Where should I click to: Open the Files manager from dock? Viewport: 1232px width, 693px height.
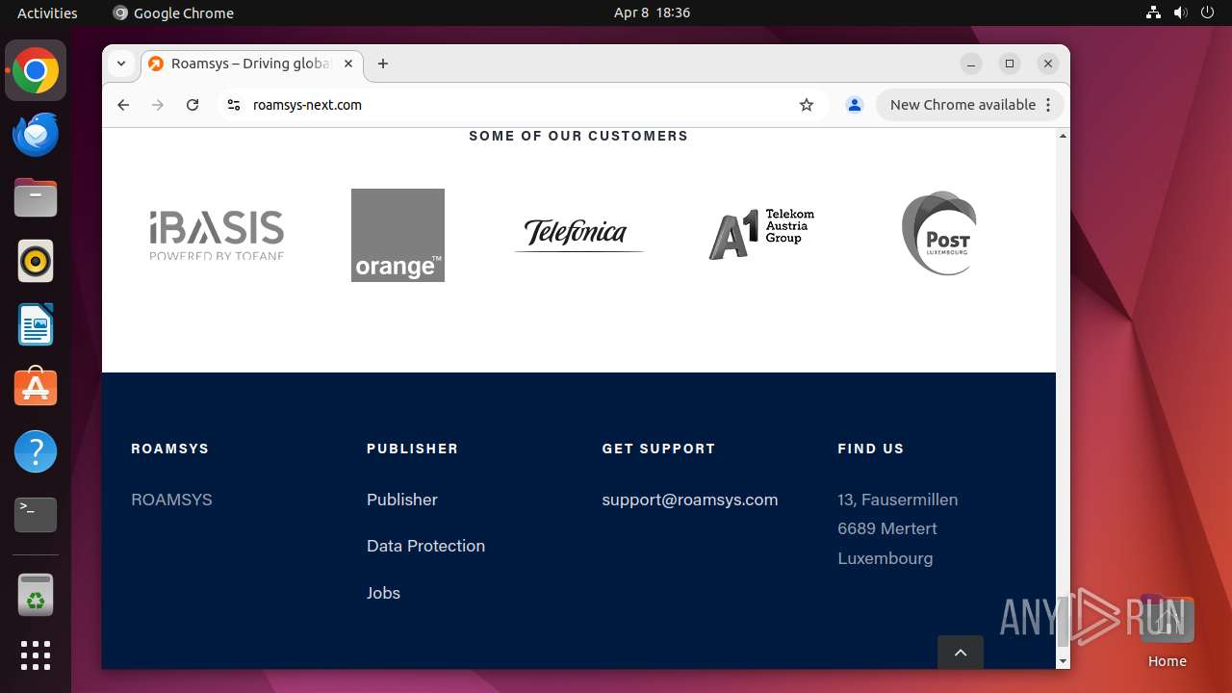(x=36, y=198)
